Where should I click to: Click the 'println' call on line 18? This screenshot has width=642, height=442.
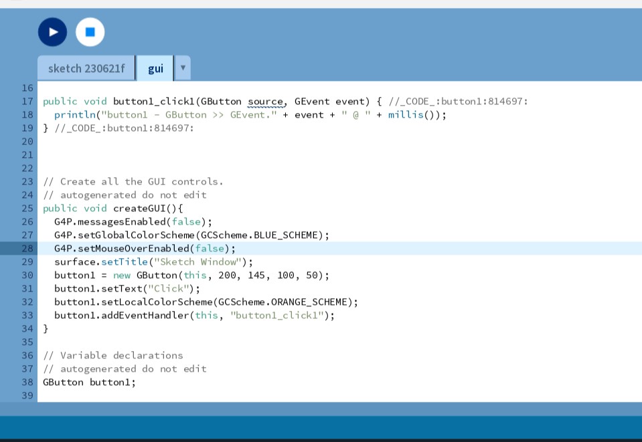pyautogui.click(x=74, y=115)
